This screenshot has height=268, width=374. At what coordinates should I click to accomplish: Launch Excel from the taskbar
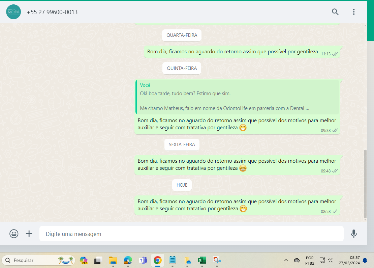pyautogui.click(x=202, y=260)
